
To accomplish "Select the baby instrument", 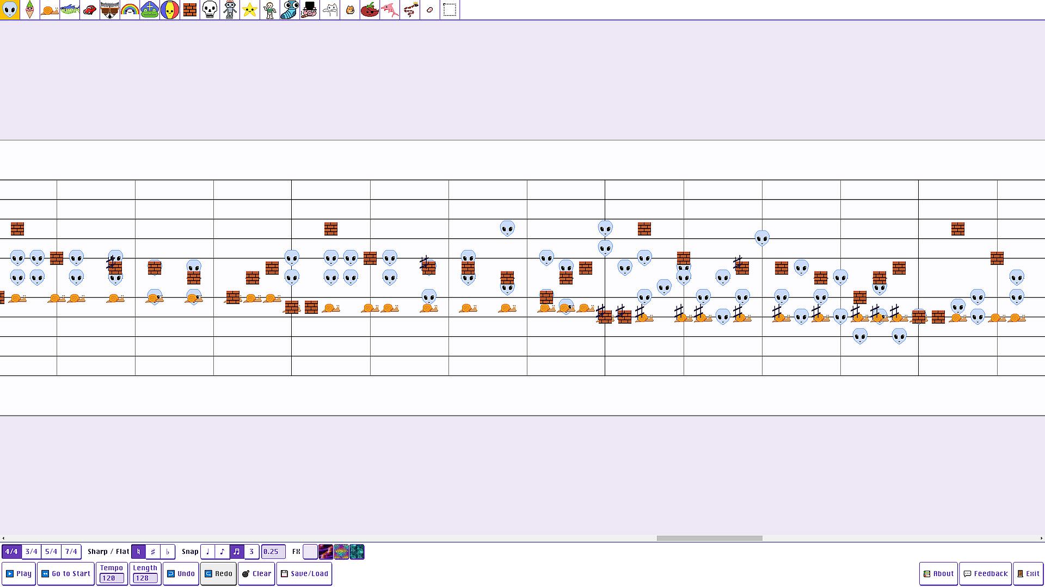I will (269, 10).
